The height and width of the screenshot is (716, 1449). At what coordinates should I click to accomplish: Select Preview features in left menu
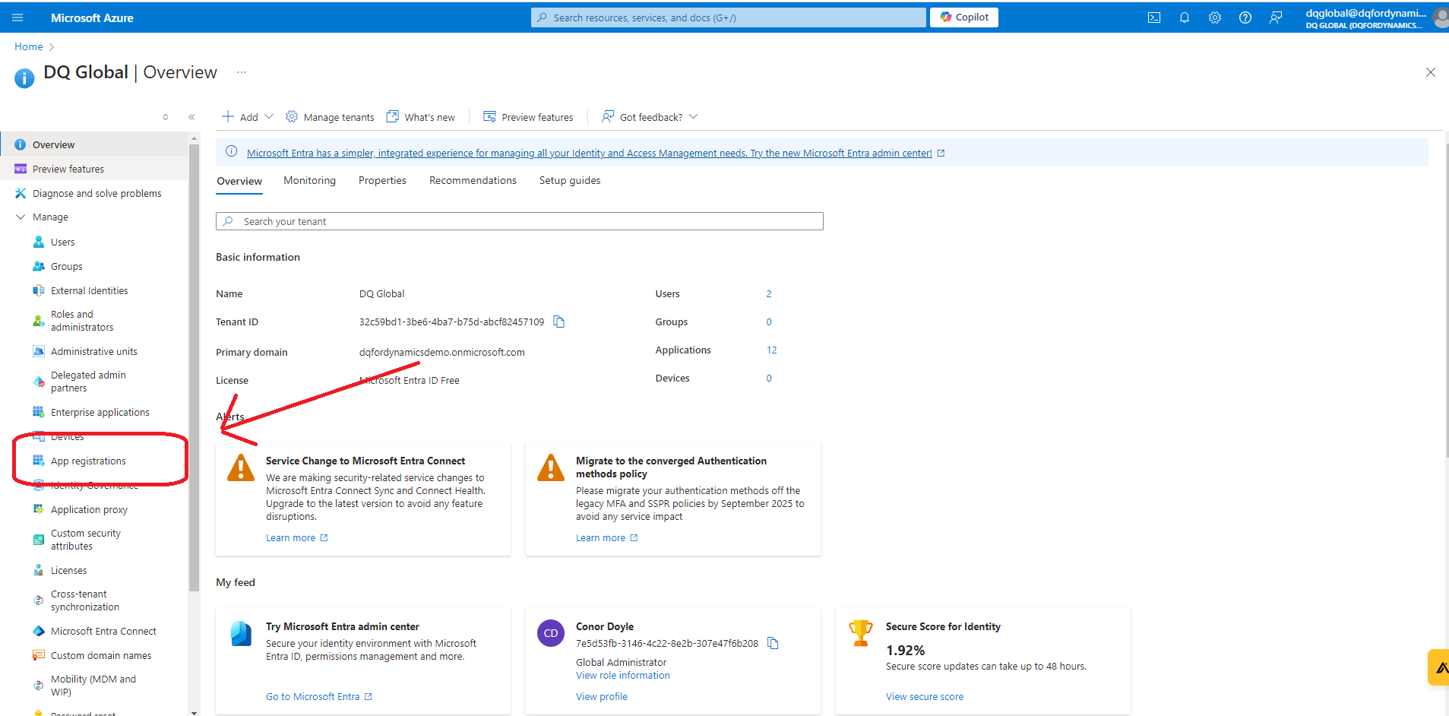[x=94, y=169]
